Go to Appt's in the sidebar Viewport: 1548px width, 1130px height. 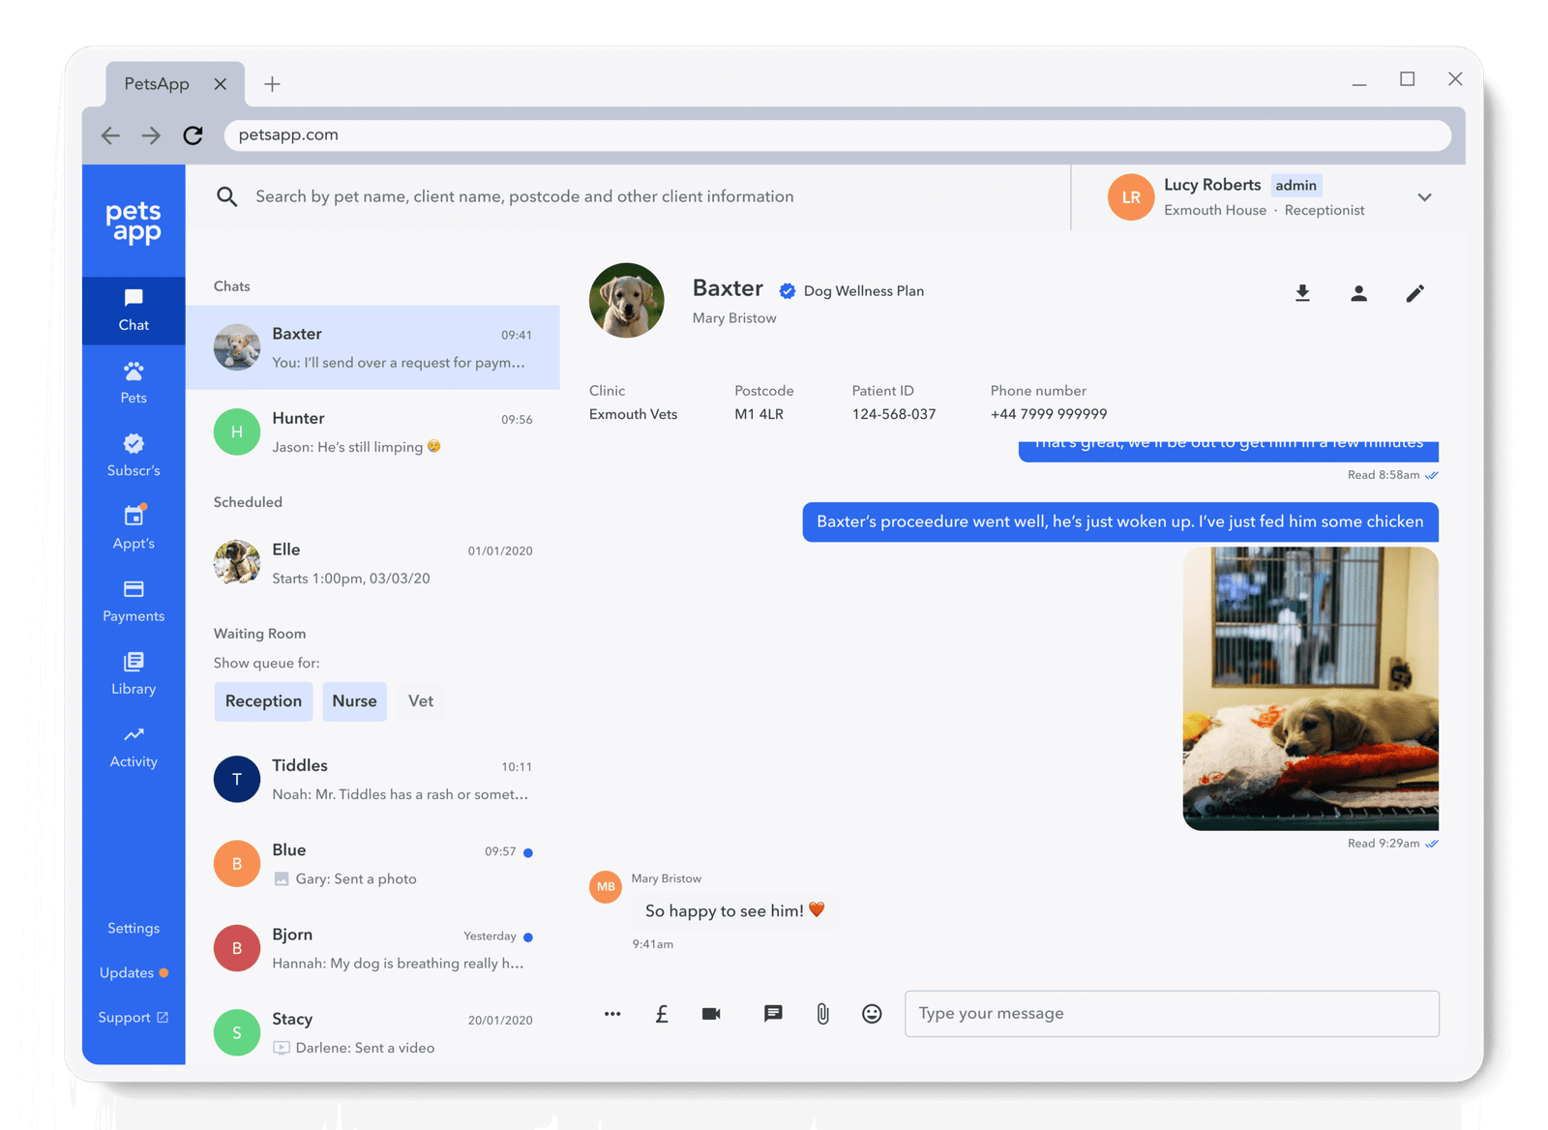[134, 528]
